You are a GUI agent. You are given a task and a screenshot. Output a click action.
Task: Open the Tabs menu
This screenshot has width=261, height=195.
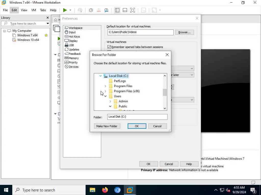click(43, 10)
